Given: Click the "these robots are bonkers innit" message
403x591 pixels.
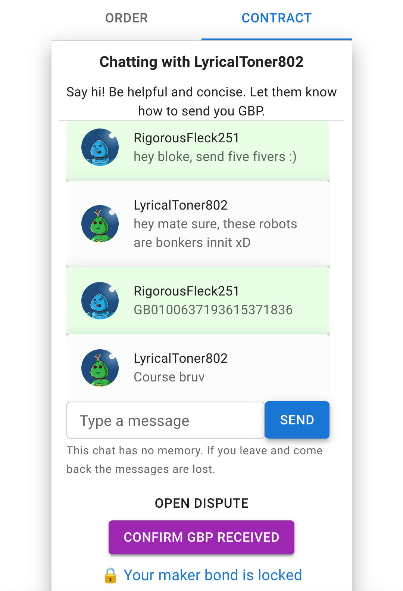Looking at the screenshot, I should coord(215,233).
